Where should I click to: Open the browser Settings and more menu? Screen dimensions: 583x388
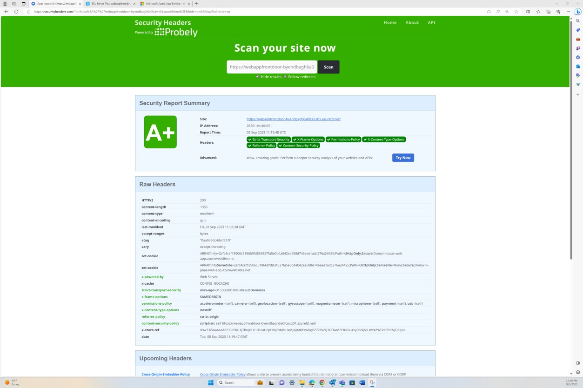coord(568,11)
